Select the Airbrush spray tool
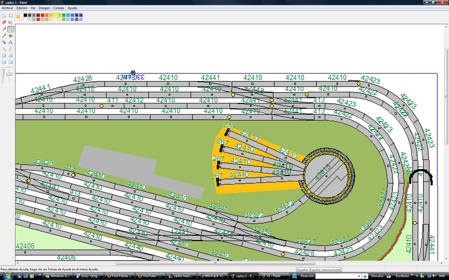Screen dimensions: 449x280 tap(4, 42)
